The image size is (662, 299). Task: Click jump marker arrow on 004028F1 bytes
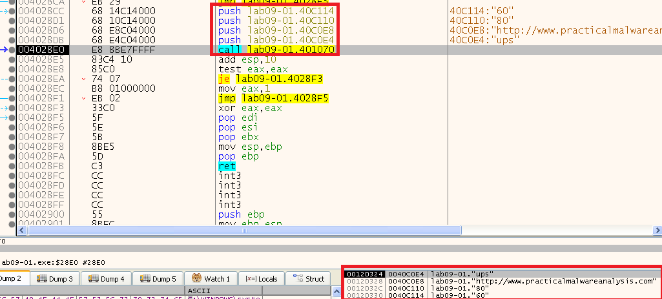(x=85, y=98)
